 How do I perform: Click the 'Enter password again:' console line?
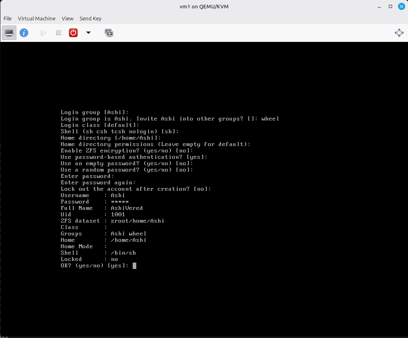pyautogui.click(x=98, y=183)
